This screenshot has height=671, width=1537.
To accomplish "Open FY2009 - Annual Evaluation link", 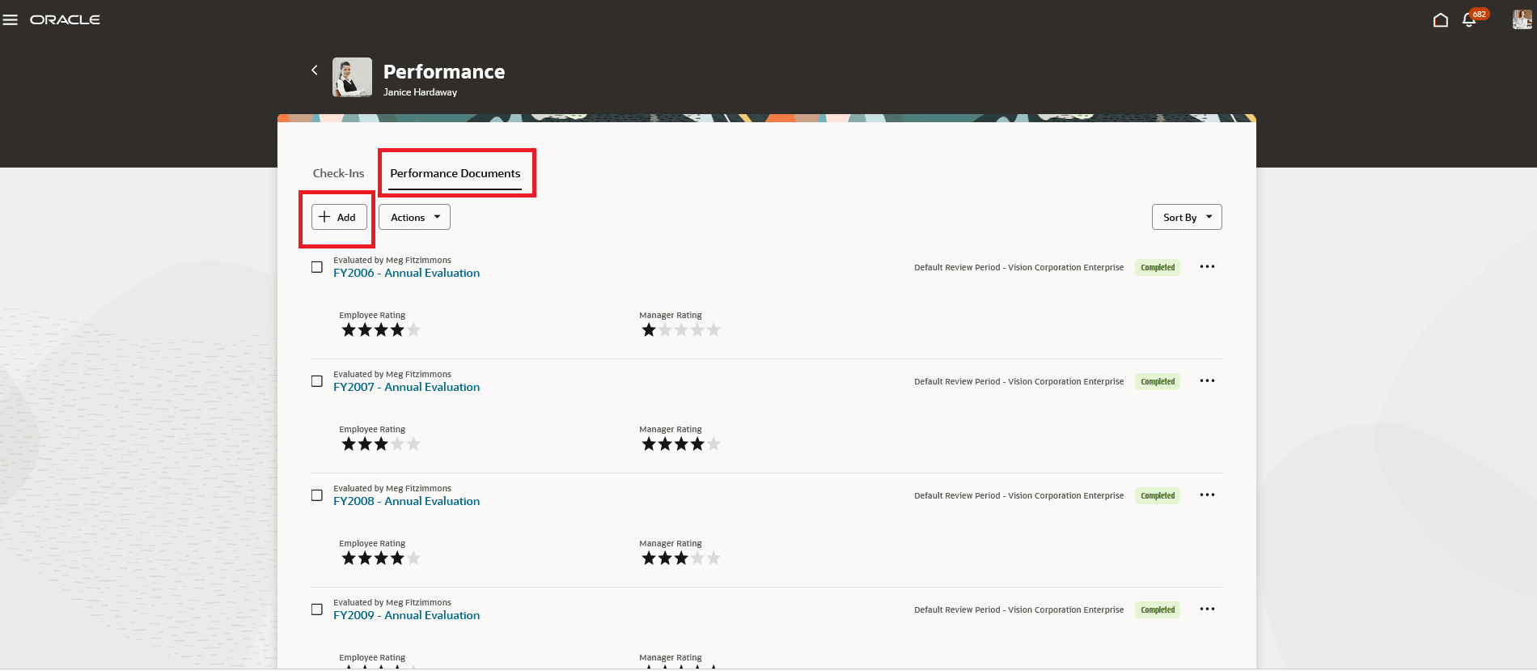I will 407,616.
